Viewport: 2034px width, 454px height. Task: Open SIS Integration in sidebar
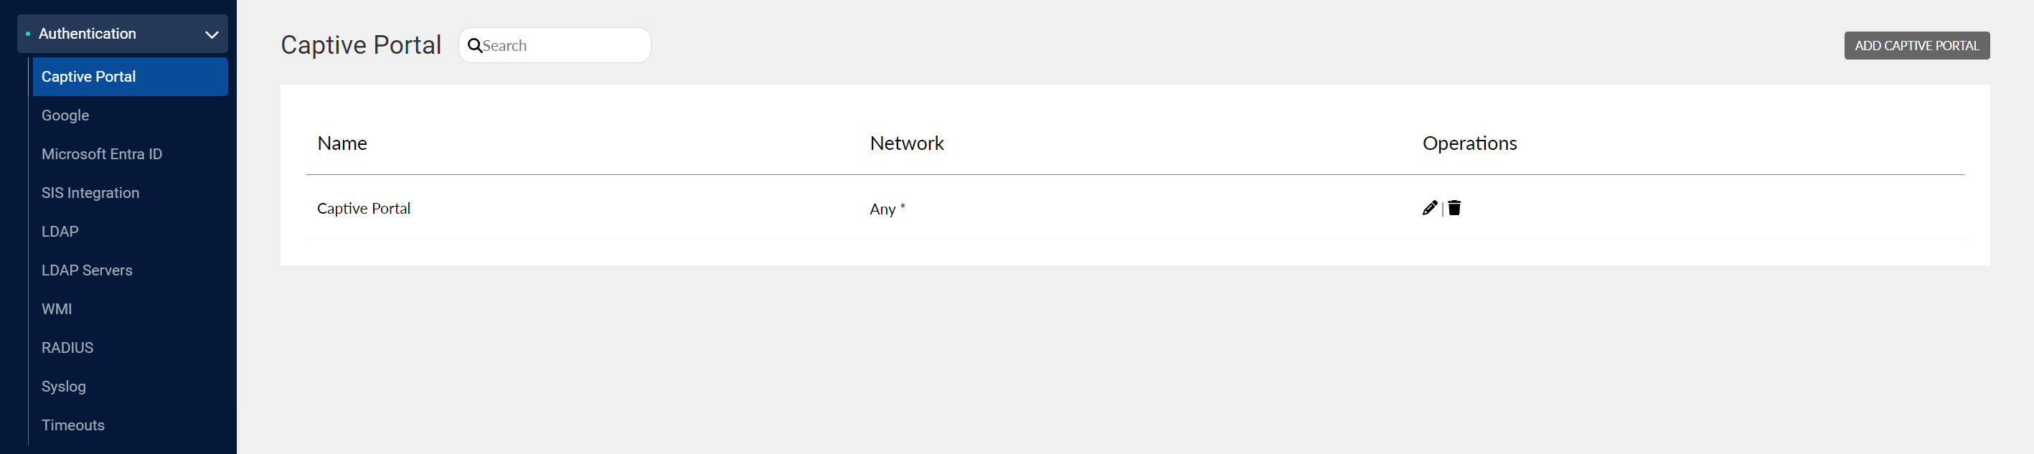[90, 193]
